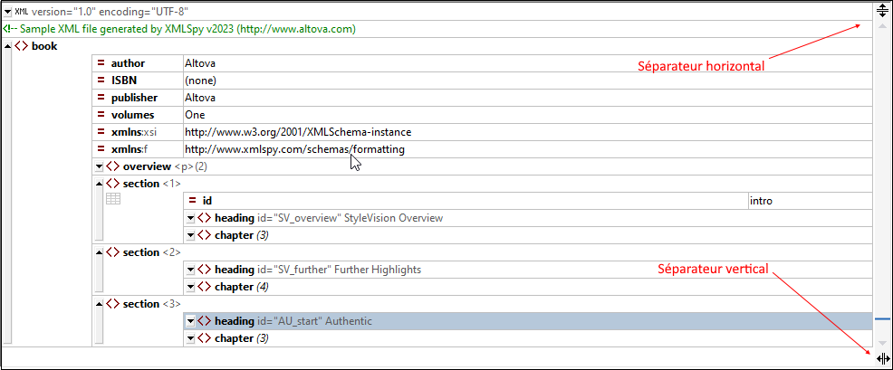Collapse the book root element

[x=8, y=46]
